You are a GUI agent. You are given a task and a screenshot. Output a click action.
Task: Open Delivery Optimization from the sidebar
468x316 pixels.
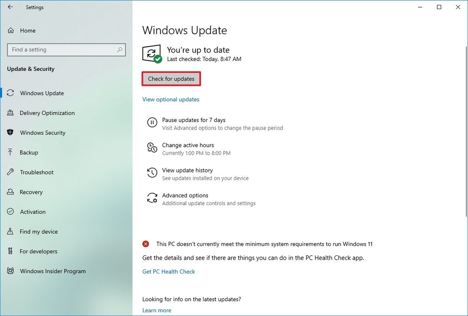(10, 113)
